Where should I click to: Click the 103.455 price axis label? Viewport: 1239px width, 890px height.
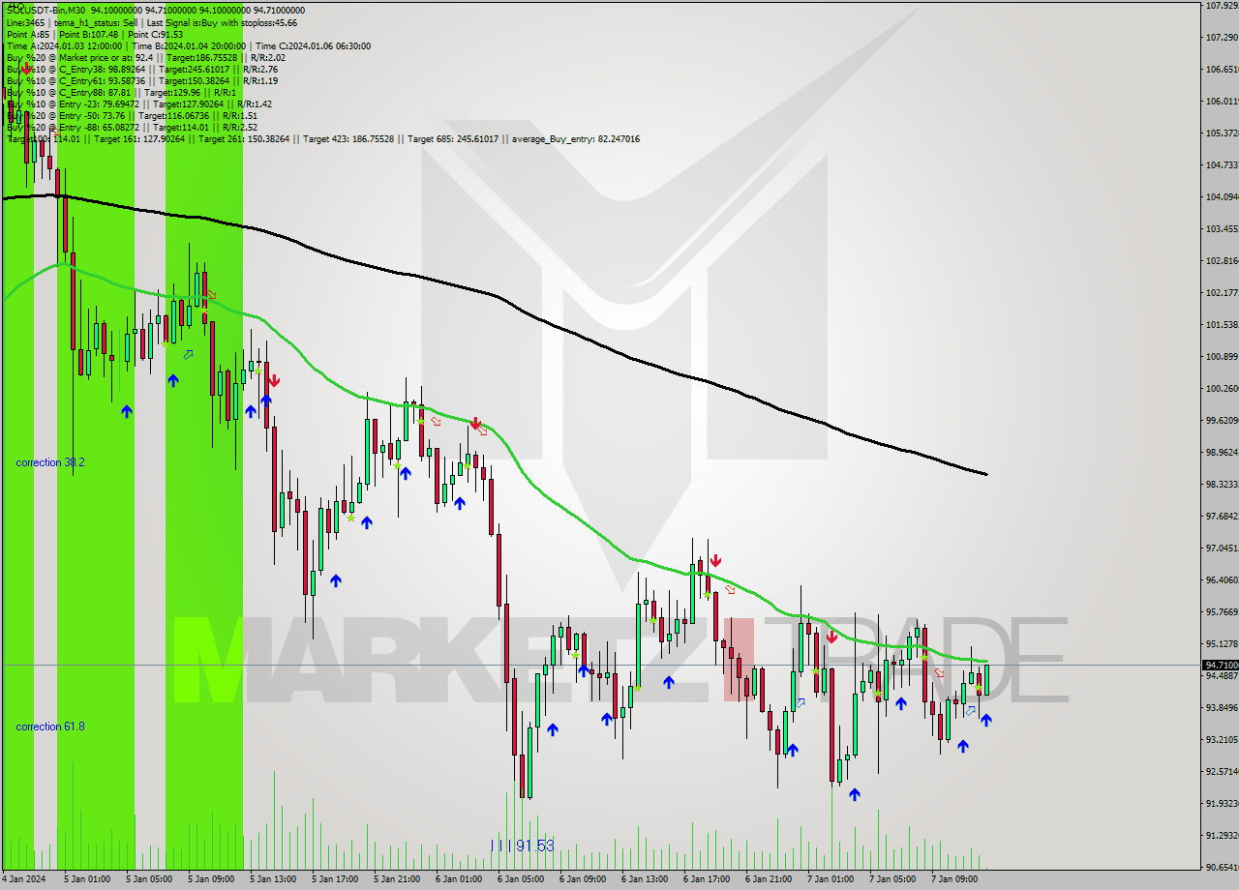tap(1221, 228)
